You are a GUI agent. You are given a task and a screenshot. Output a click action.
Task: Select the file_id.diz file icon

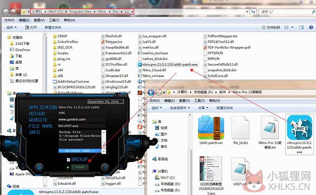coord(241,127)
